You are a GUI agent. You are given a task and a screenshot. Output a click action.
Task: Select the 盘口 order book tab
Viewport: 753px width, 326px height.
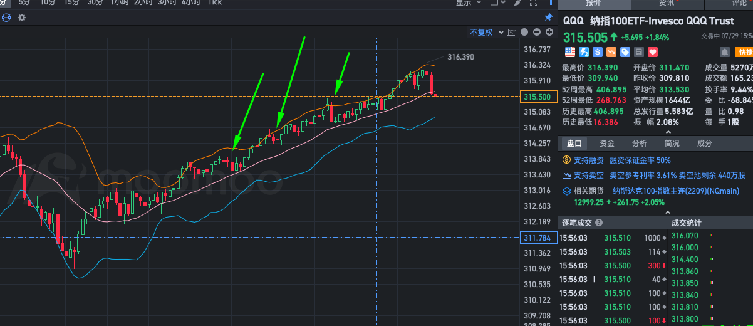point(574,144)
